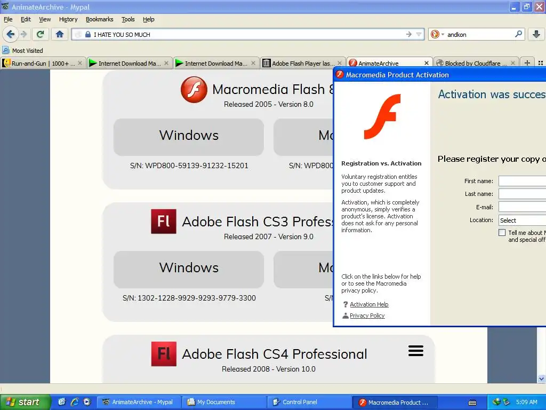
Task: Switch to Macromedia Product taskbar button
Action: pos(395,402)
